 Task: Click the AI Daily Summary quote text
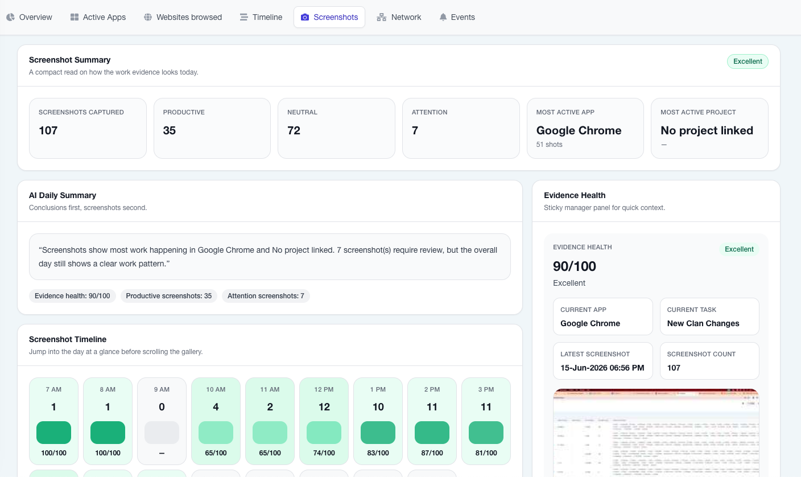click(x=270, y=257)
